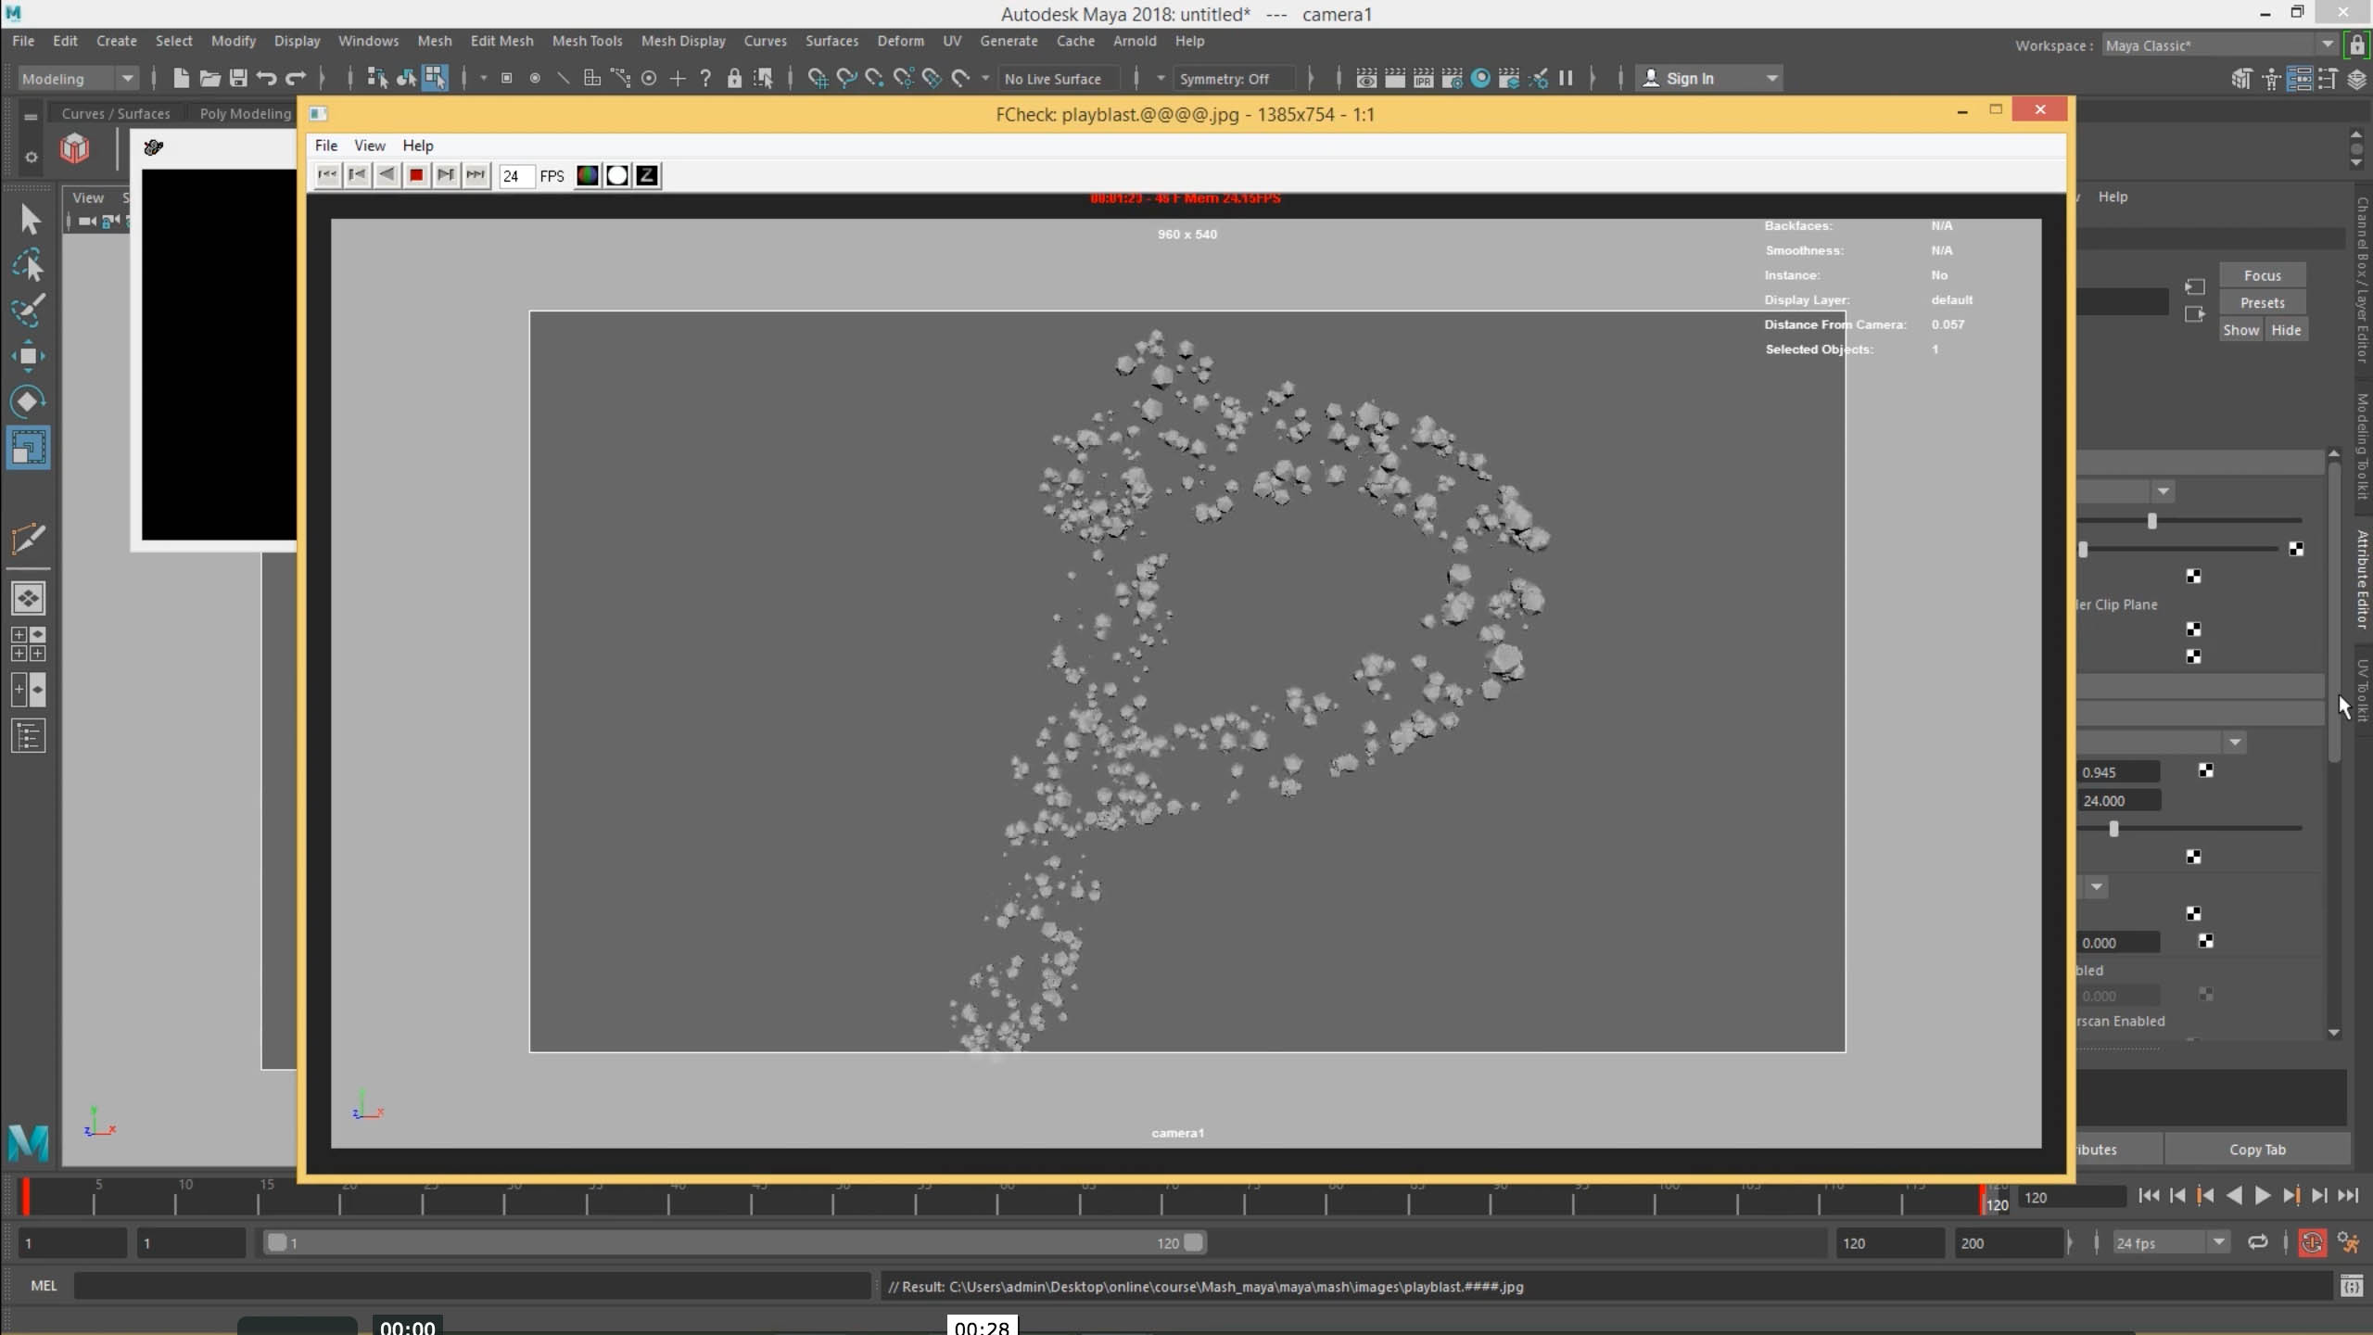
Task: Select the Rotate tool in the toolbox
Action: coord(28,401)
